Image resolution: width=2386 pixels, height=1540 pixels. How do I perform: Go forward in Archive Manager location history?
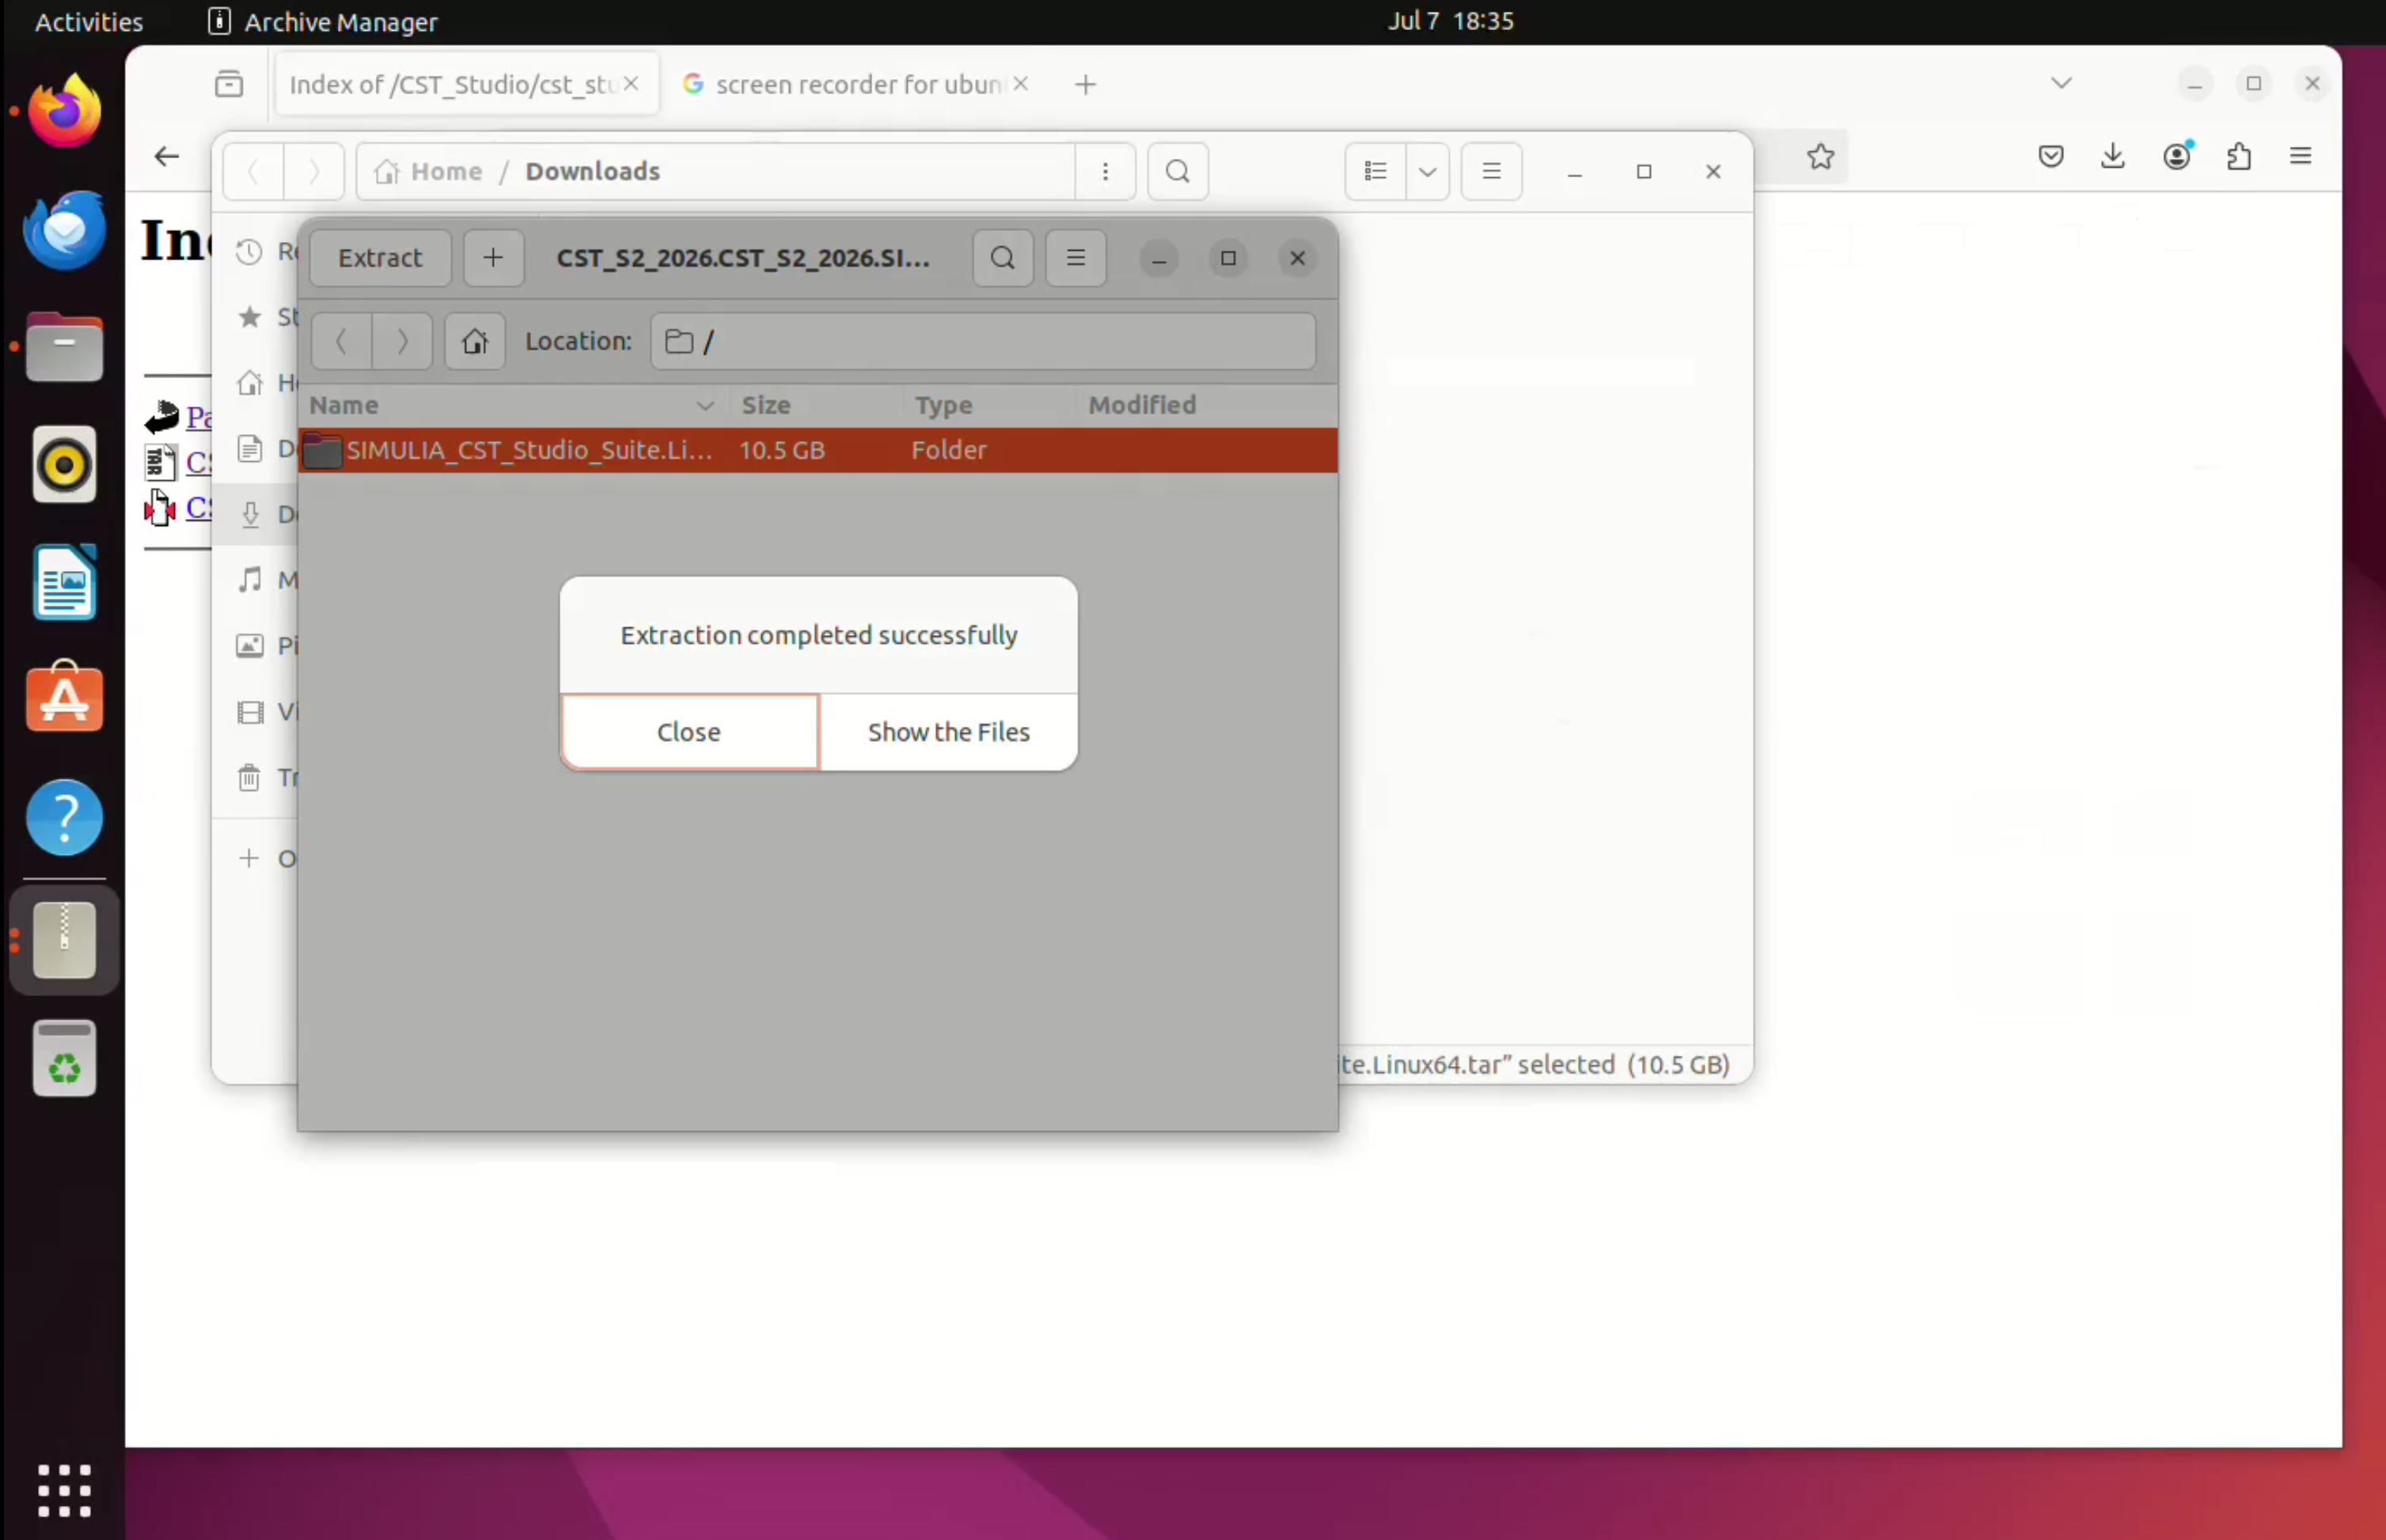402,341
